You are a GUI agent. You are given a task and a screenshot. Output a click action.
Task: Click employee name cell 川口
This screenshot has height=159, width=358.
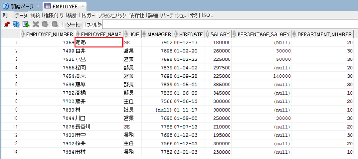(x=99, y=118)
